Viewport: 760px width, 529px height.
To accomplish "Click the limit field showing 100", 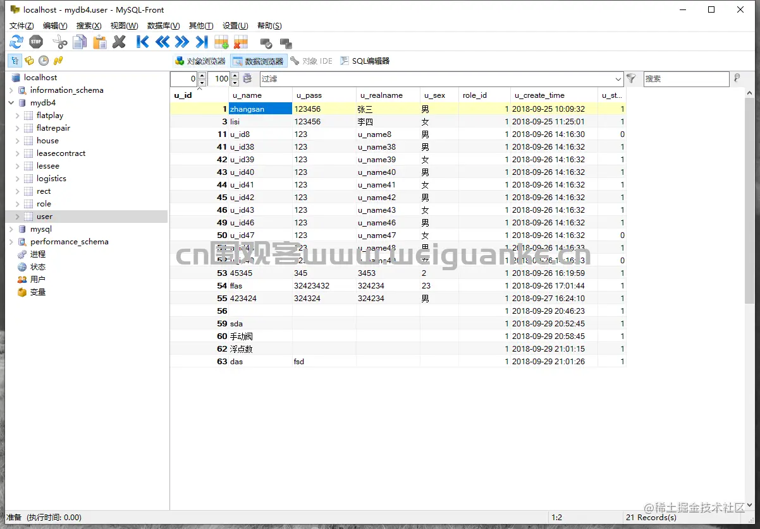I will (219, 79).
